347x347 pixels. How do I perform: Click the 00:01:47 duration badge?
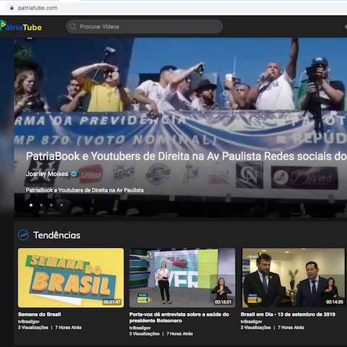[x=112, y=302]
